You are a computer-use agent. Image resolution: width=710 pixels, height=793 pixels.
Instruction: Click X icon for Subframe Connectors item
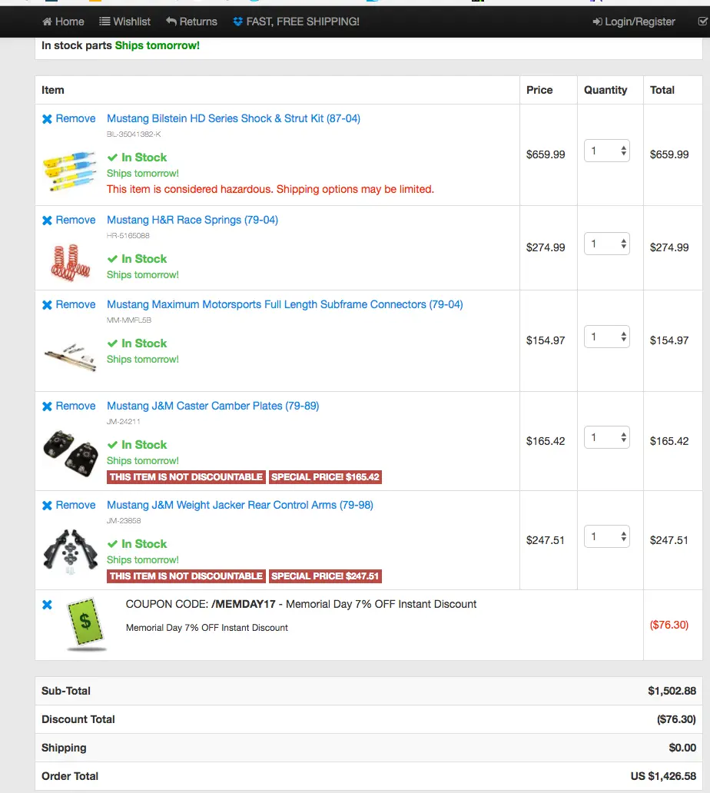[47, 305]
